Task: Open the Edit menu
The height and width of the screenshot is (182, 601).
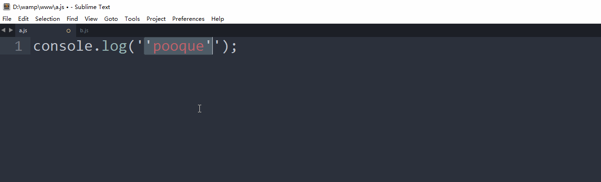Action: tap(23, 19)
